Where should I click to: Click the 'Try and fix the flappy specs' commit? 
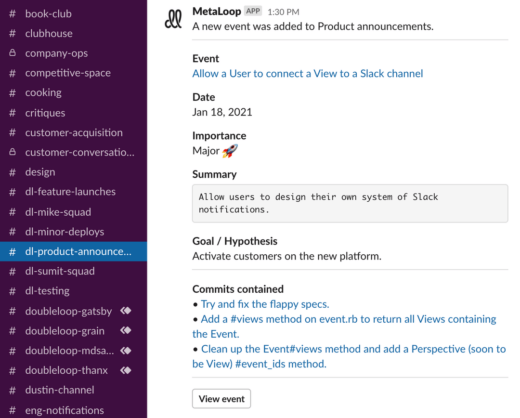point(264,304)
